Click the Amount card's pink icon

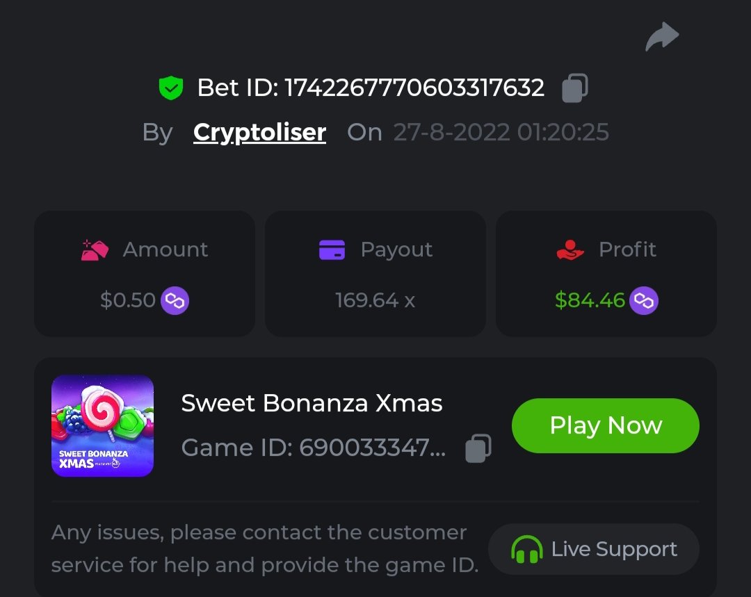[x=95, y=250]
